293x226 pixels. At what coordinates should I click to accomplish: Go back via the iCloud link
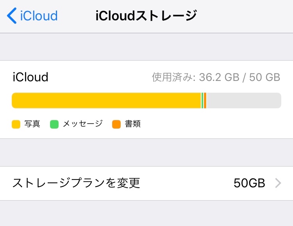[x=39, y=16]
